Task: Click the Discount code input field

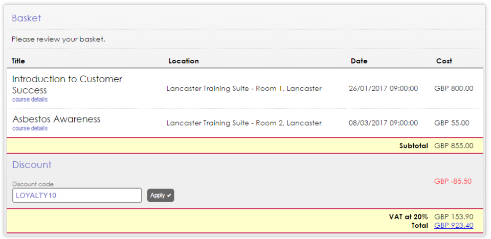Action: coord(77,195)
